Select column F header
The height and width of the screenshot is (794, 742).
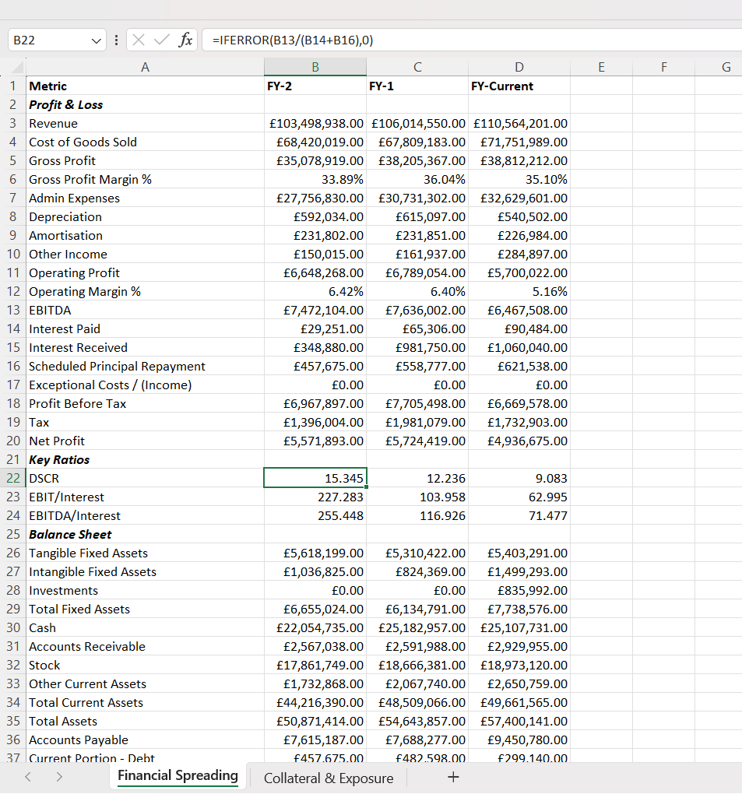pos(663,68)
